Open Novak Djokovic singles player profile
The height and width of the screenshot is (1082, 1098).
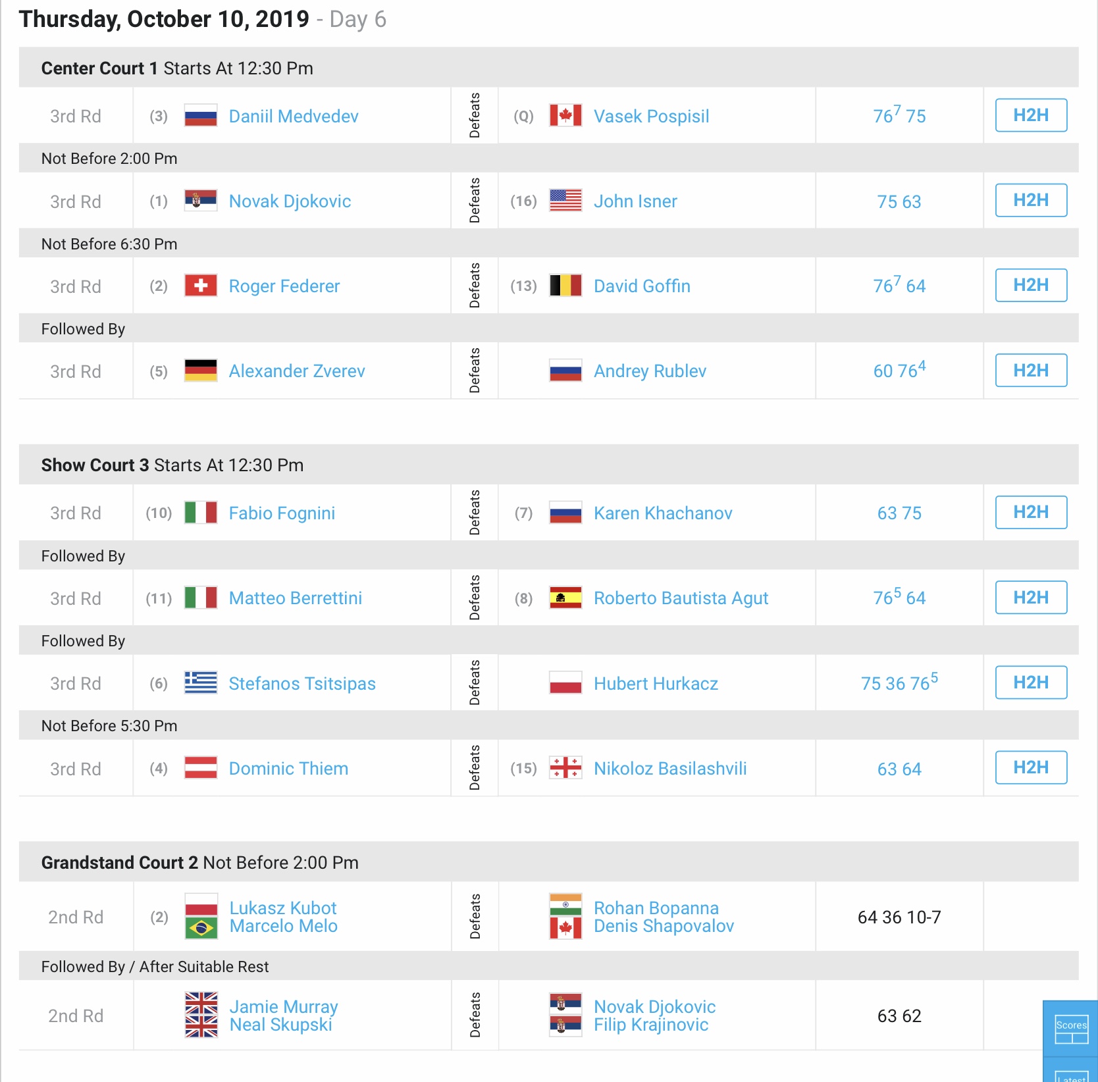(290, 201)
